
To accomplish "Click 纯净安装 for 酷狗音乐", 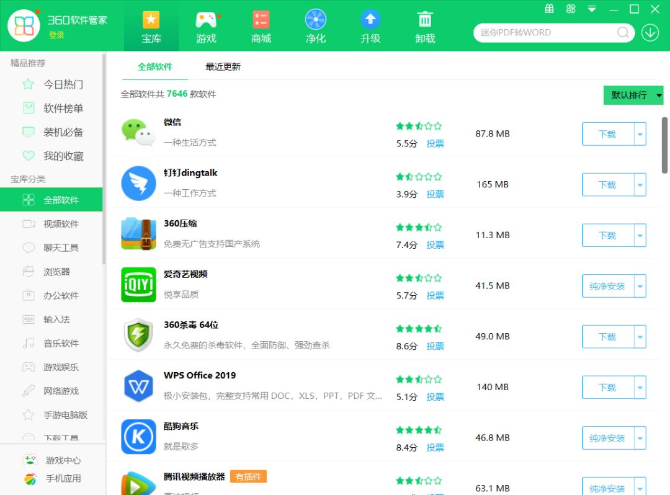I will [x=608, y=438].
